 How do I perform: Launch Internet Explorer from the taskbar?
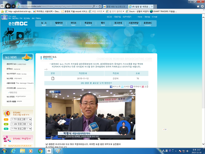[13, 151]
